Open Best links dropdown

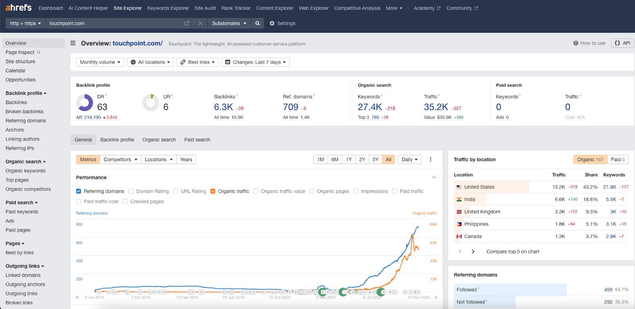[x=198, y=62]
